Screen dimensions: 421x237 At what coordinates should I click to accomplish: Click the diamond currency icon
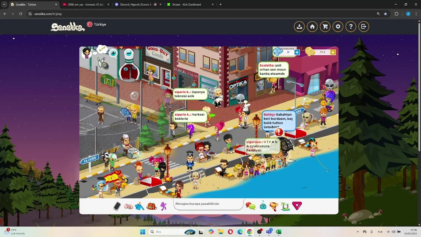pos(278,52)
